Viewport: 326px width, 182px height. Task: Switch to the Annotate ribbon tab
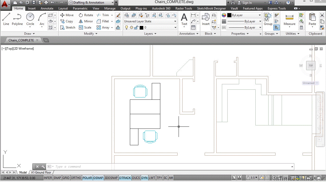[x=47, y=8]
